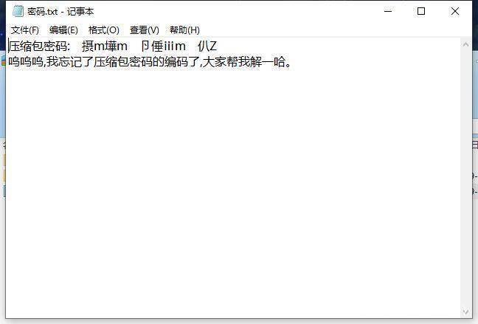Expand the 格式(O) menu
This screenshot has width=478, height=324.
[103, 30]
